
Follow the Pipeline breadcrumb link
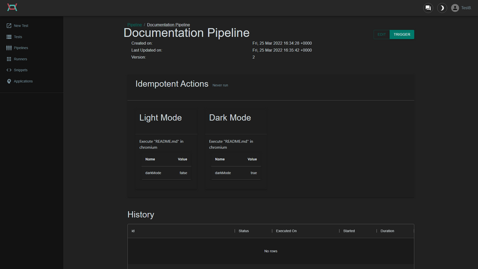[134, 25]
